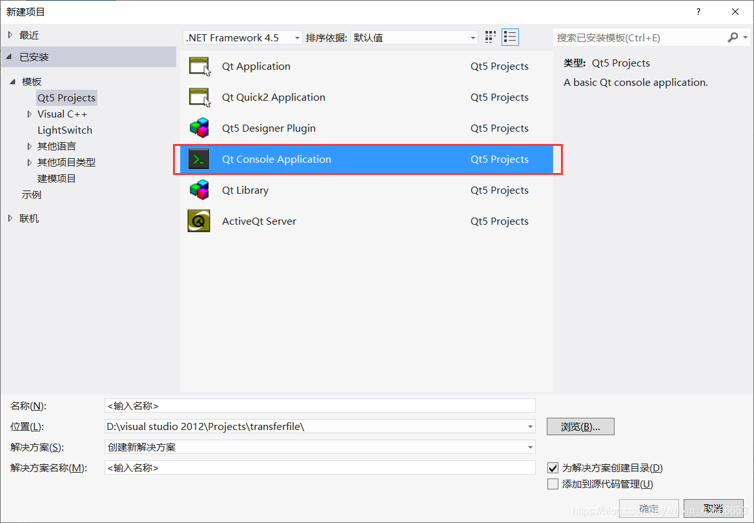Switch to the medium icons list view
The width and height of the screenshot is (754, 523).
click(x=510, y=37)
